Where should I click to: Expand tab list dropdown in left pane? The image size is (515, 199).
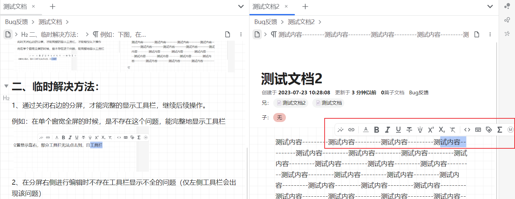coord(241,7)
